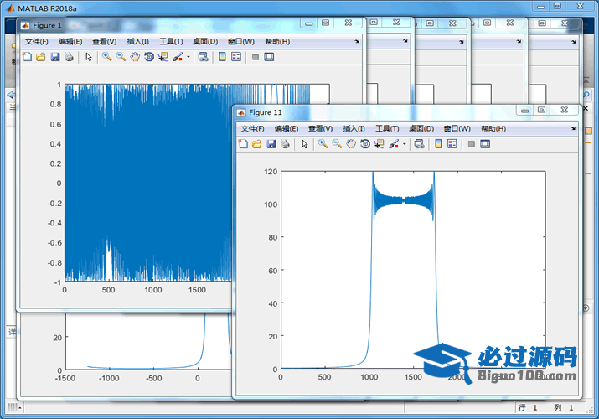Image resolution: width=599 pixels, height=419 pixels.
Task: Open file icon in Figure 11 toolbar
Action: point(257,144)
